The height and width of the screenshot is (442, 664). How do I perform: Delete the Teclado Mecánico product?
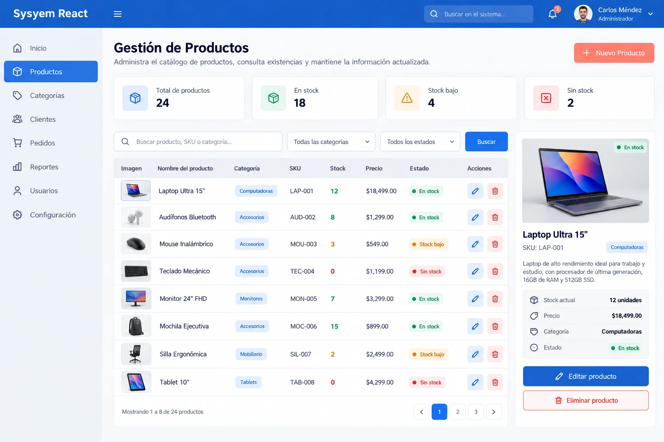[x=495, y=272]
